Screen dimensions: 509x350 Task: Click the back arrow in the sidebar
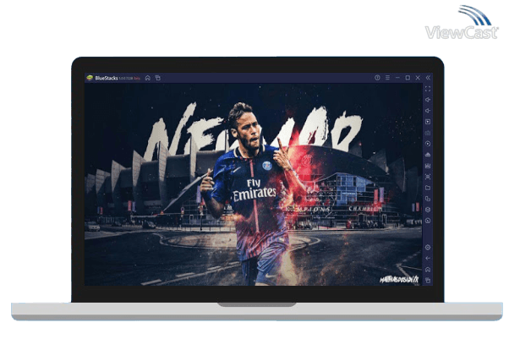click(428, 259)
